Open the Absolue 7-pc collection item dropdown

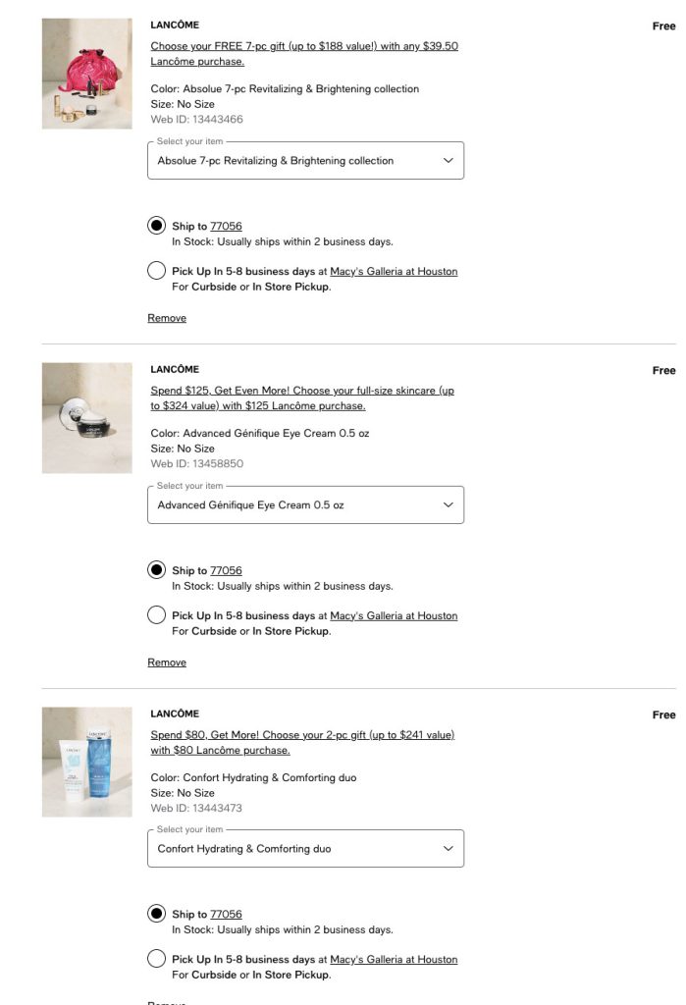pos(305,161)
